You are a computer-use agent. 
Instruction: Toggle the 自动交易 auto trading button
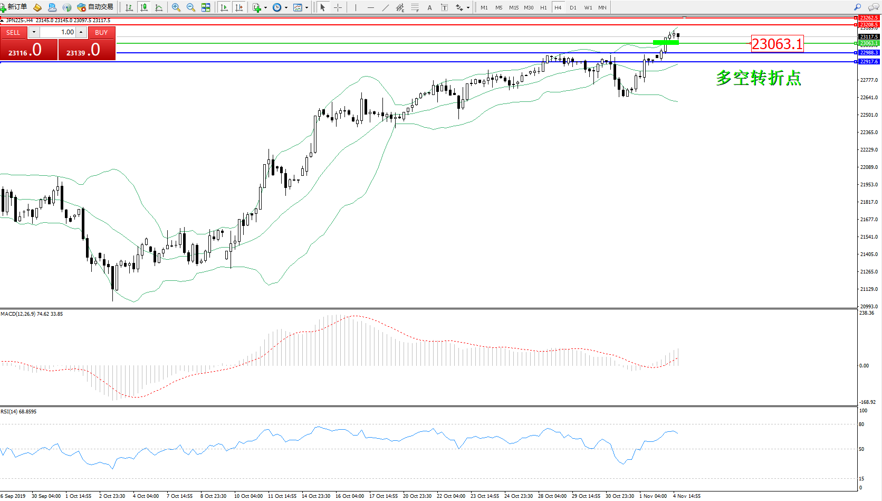pos(95,7)
